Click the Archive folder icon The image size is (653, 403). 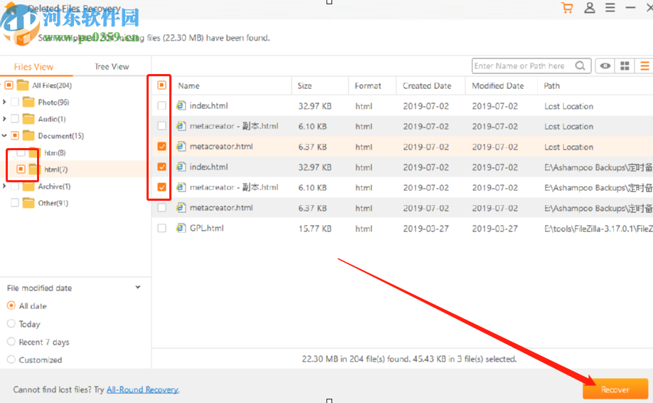tap(28, 187)
